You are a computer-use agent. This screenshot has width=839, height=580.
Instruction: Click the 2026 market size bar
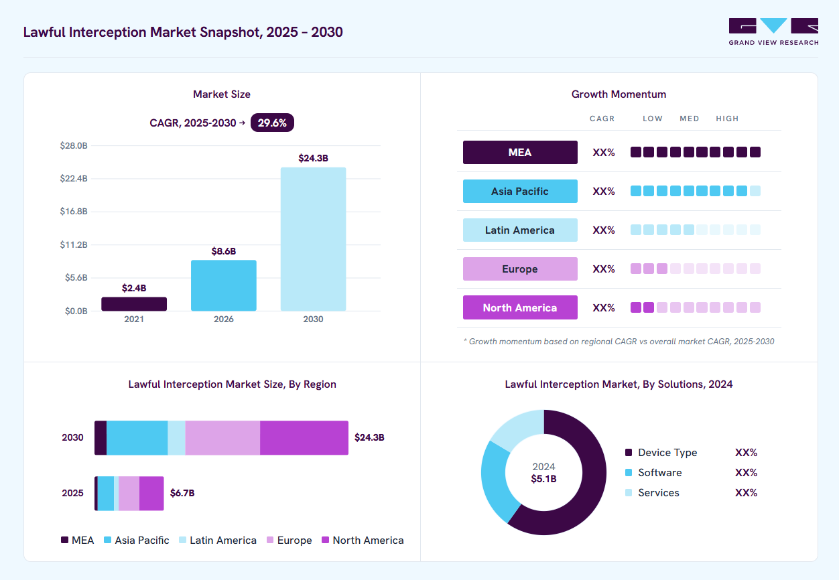(224, 285)
